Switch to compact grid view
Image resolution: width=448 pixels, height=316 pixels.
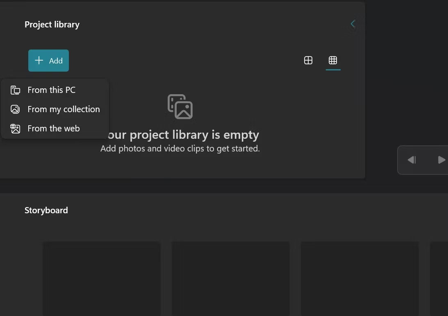point(308,60)
